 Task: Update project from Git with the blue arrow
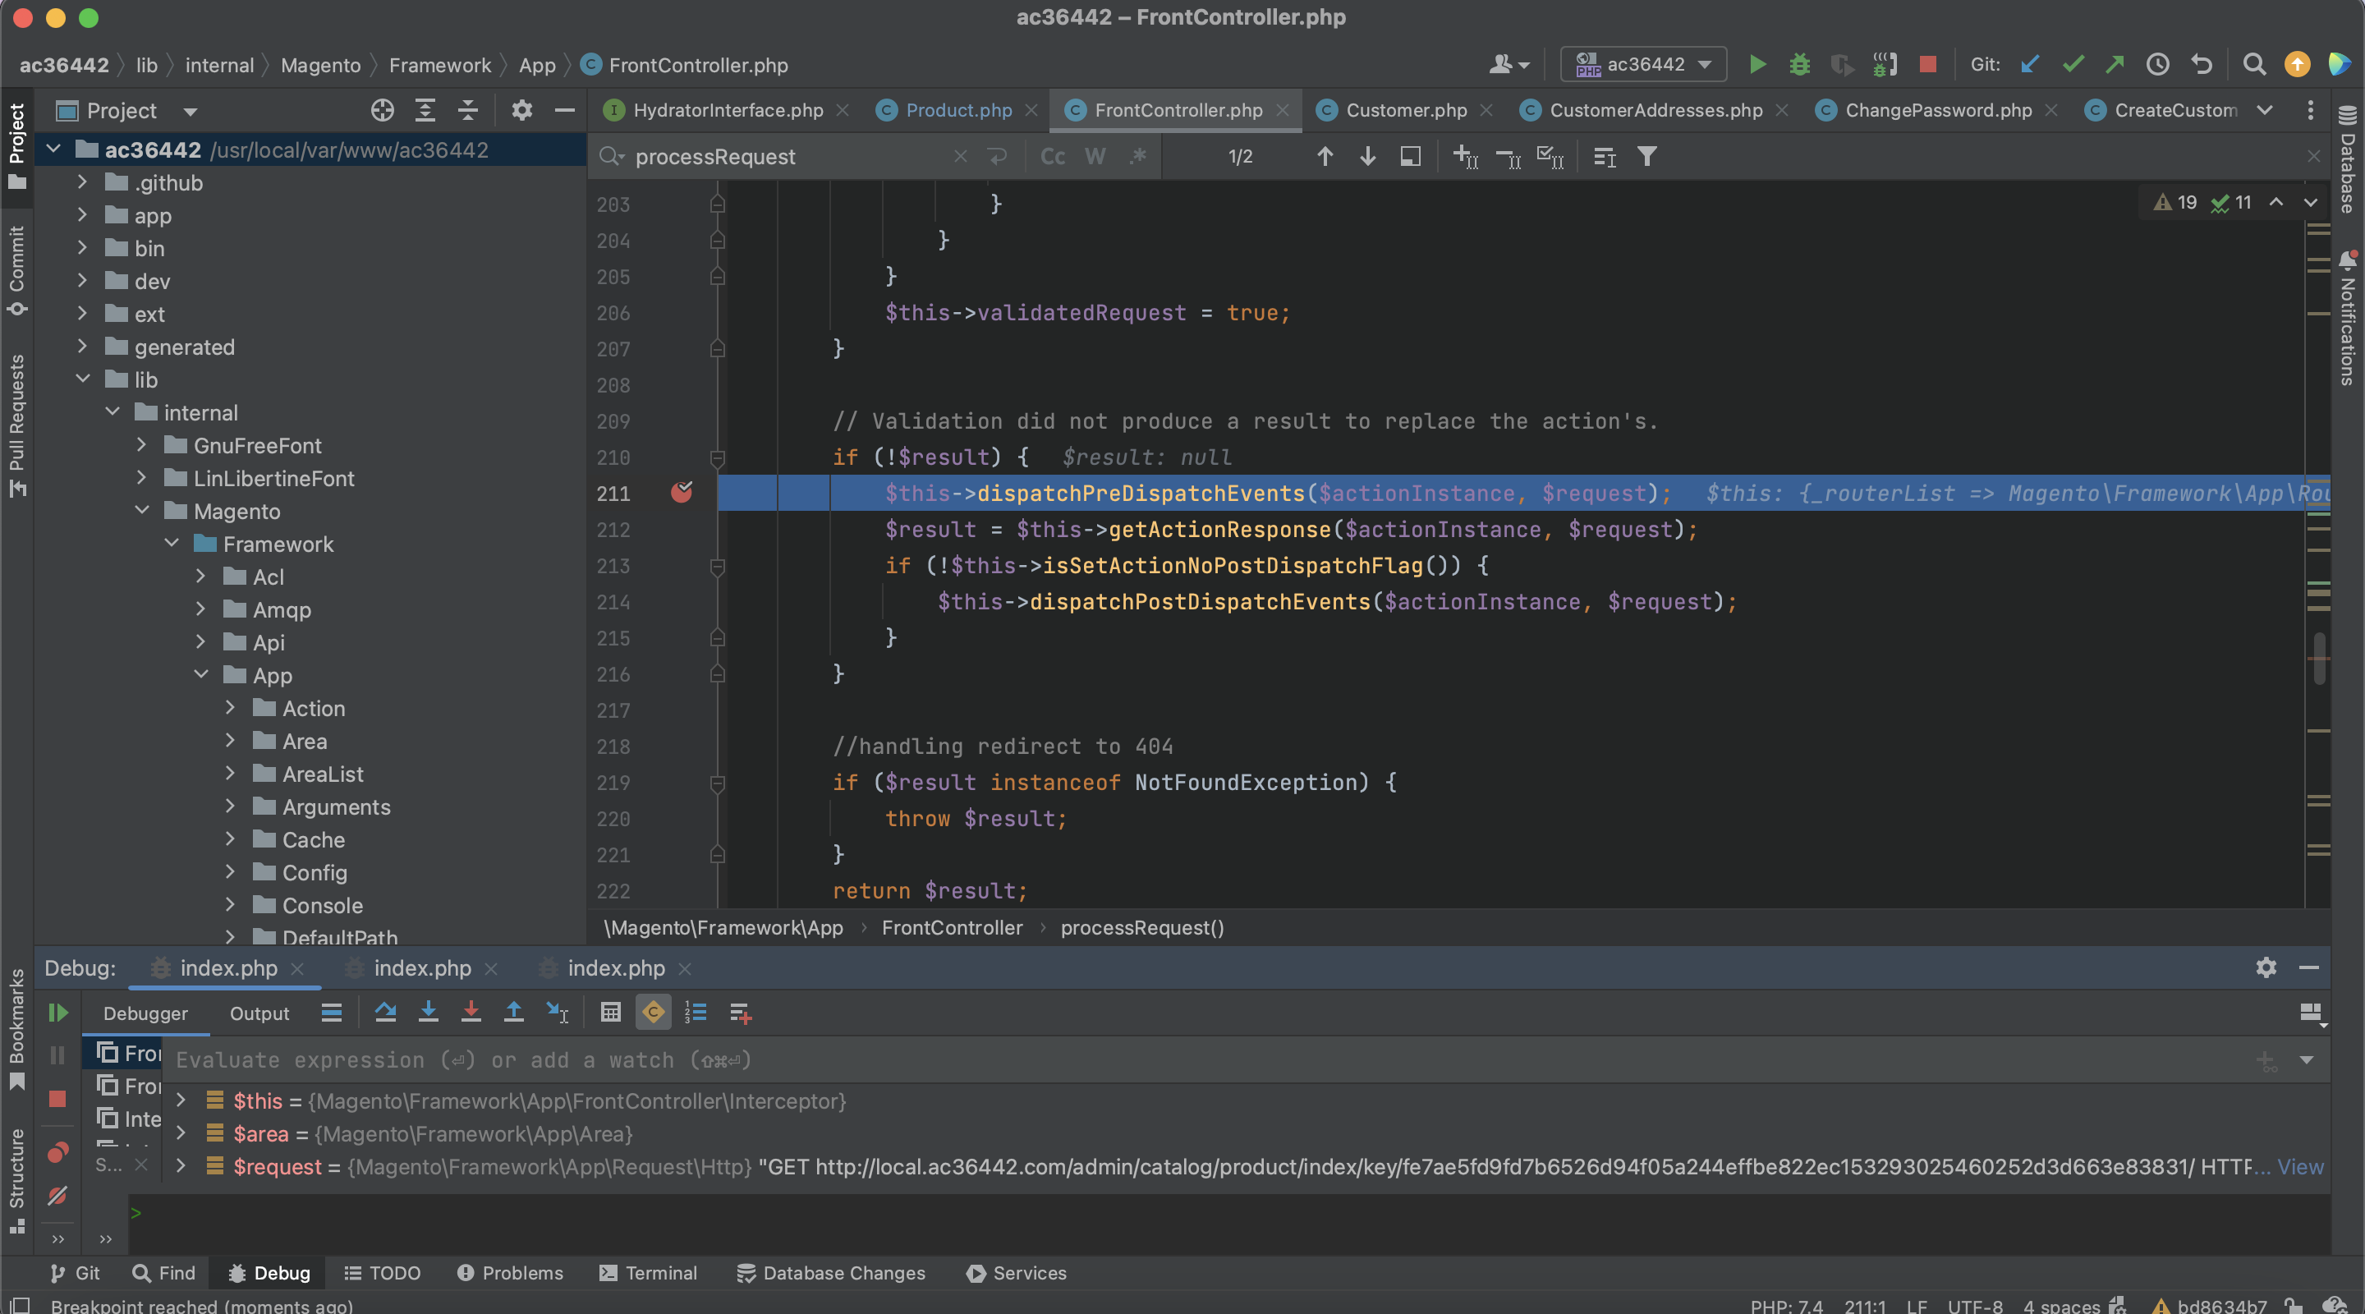coord(2030,64)
